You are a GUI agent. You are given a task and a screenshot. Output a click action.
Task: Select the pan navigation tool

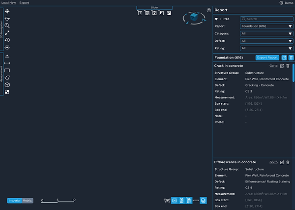7,11
